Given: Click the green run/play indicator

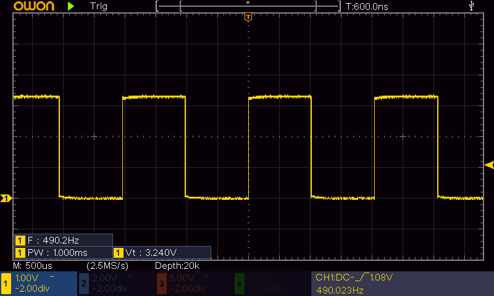Looking at the screenshot, I should pos(71,6).
